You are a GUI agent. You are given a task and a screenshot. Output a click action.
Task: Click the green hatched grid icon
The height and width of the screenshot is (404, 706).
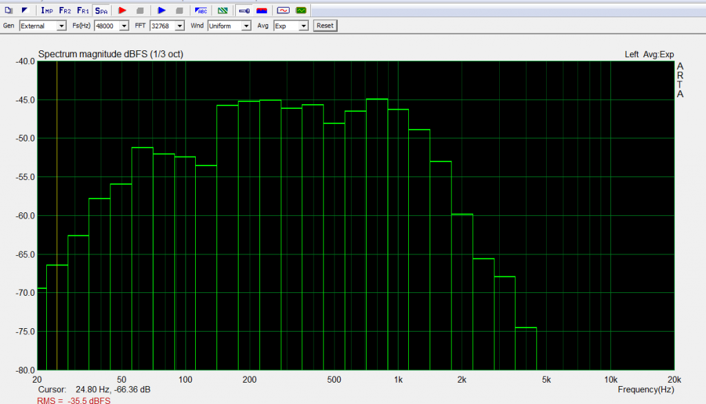coord(223,10)
